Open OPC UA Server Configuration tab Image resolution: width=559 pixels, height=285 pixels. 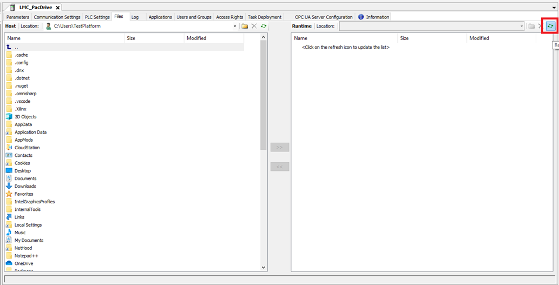pos(324,17)
